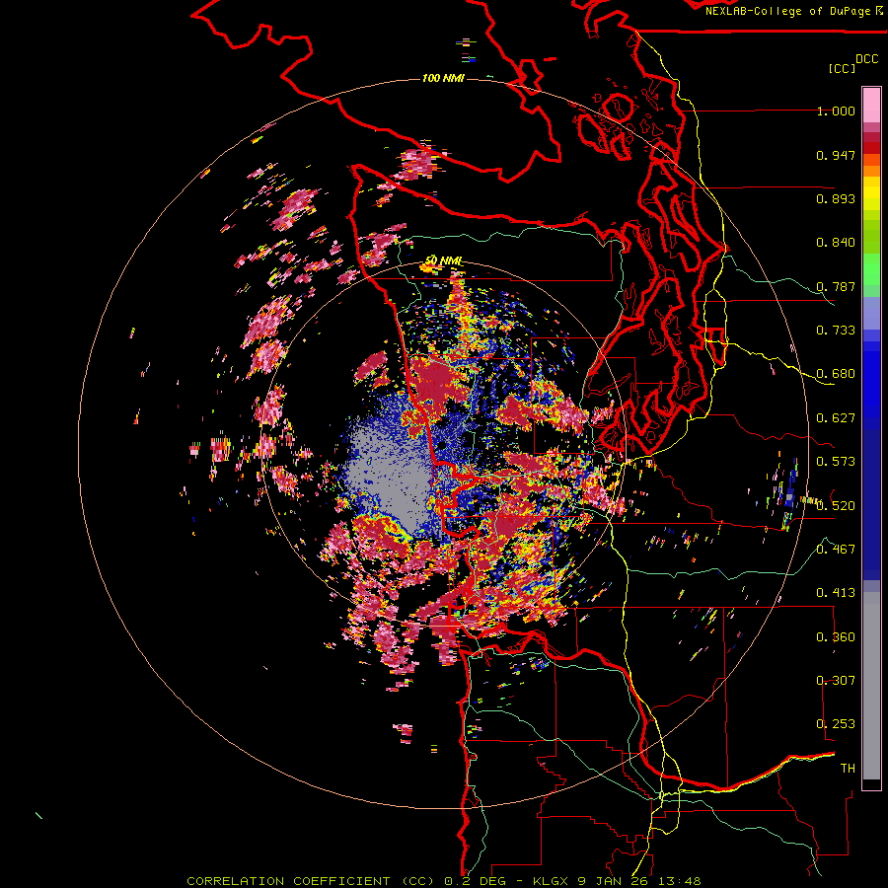Click the 0.893 scale label
888x888 pixels.
(836, 198)
